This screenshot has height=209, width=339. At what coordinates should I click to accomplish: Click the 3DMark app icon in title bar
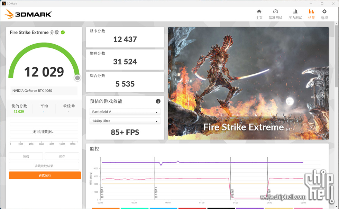[4, 3]
